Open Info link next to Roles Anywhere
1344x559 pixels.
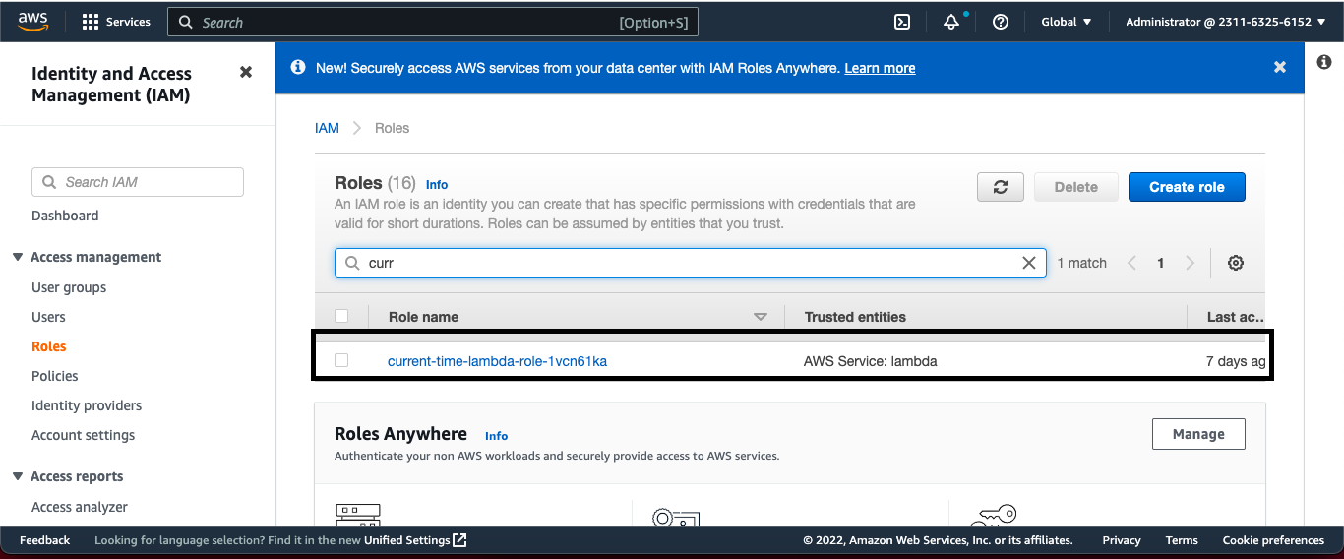point(496,435)
